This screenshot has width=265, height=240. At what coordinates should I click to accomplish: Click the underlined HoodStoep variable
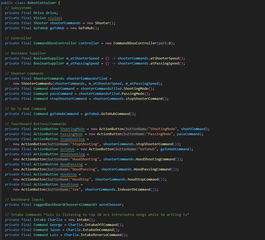point(69,185)
